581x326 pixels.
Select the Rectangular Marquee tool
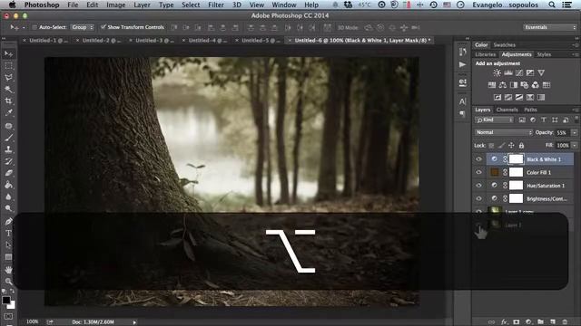pos(8,66)
